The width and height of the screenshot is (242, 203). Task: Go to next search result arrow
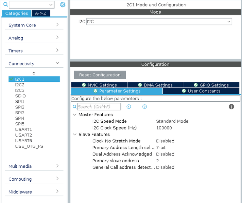tap(144, 106)
